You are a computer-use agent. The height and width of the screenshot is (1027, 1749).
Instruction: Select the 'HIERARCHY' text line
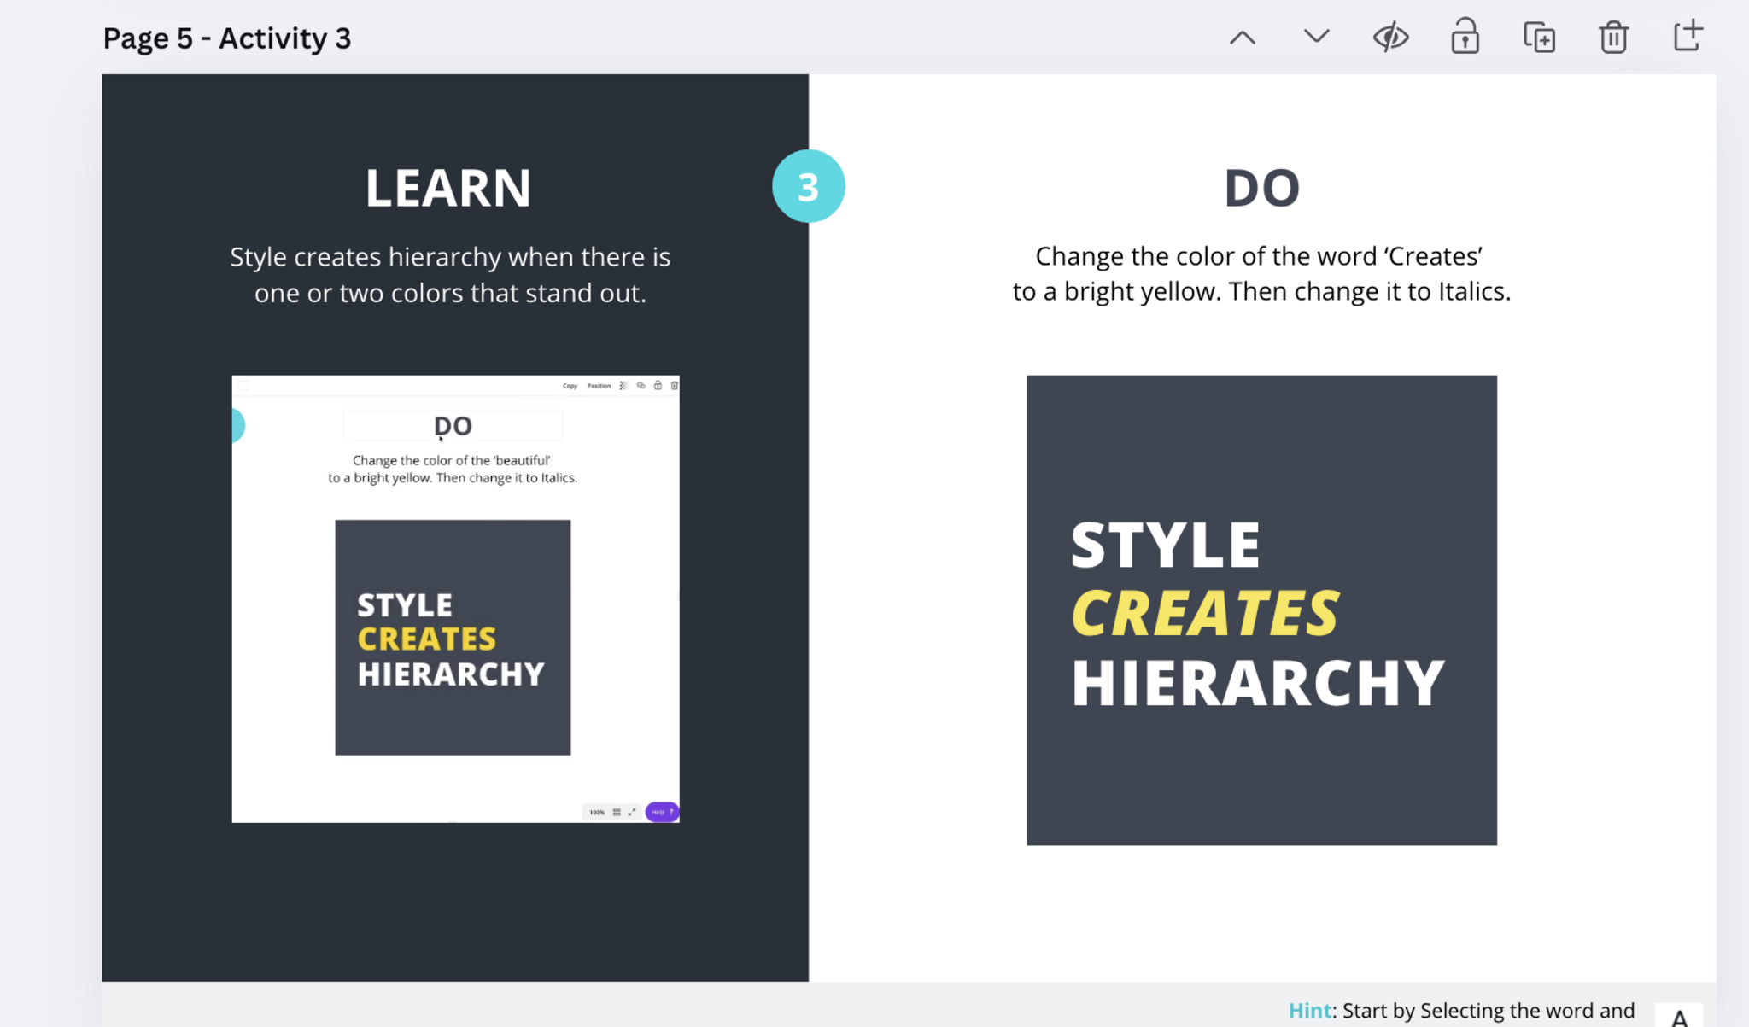pyautogui.click(x=1257, y=683)
